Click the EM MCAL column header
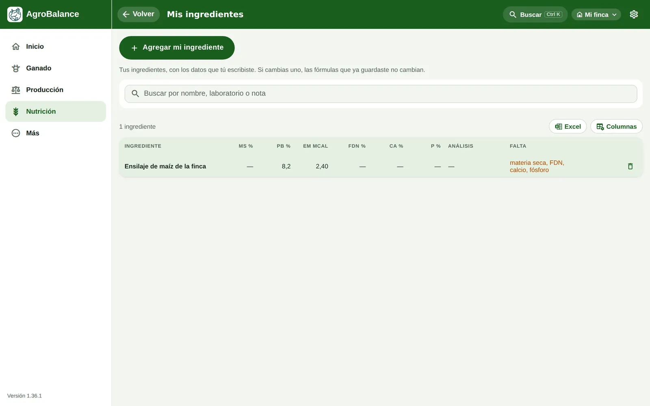Screen dimensions: 650x406 (x=316, y=146)
